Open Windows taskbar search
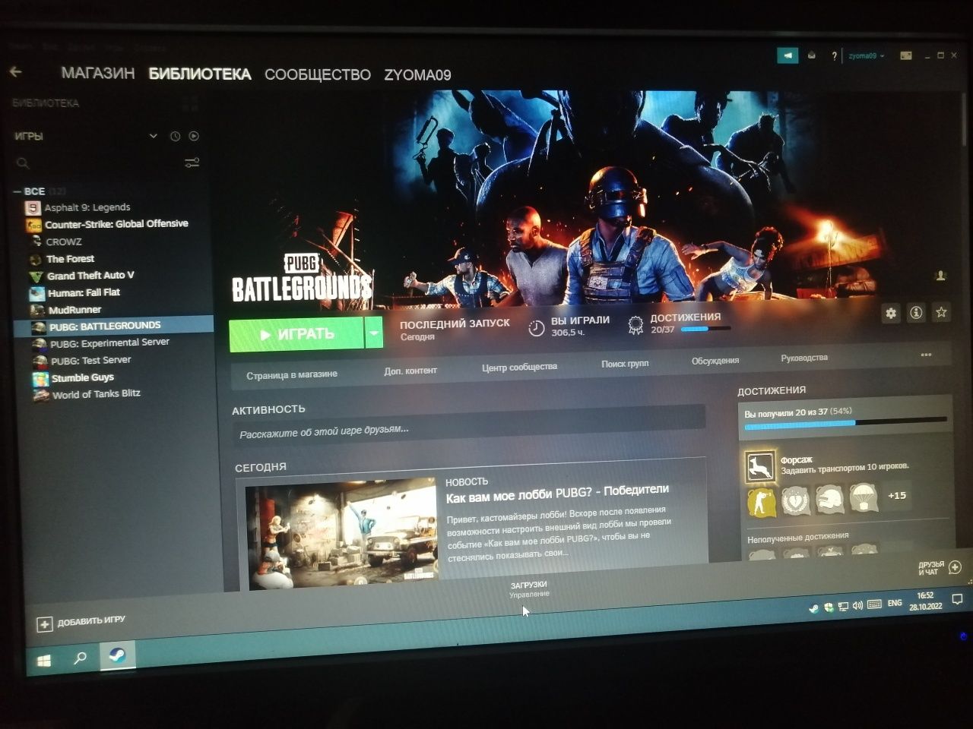The height and width of the screenshot is (729, 973). click(x=80, y=658)
